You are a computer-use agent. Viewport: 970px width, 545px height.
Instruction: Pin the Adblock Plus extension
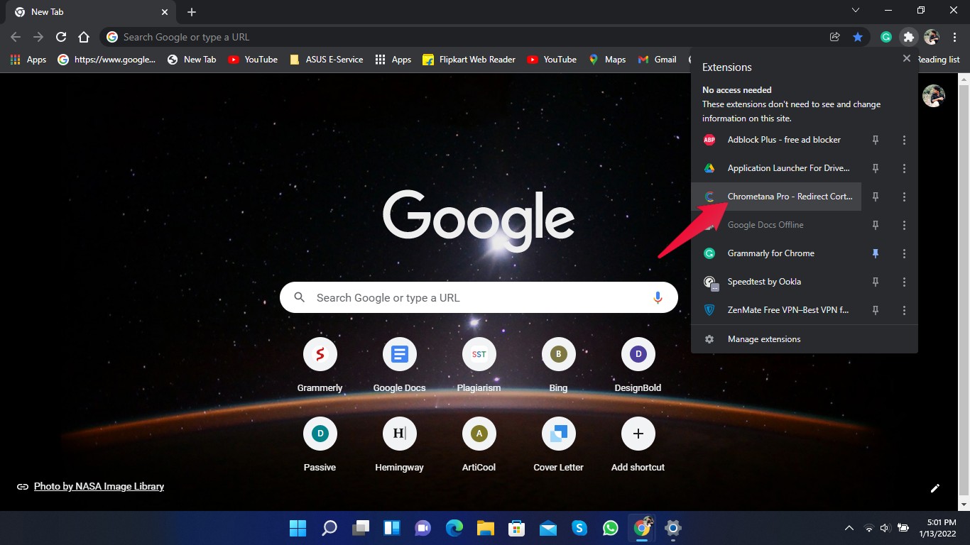pyautogui.click(x=876, y=140)
